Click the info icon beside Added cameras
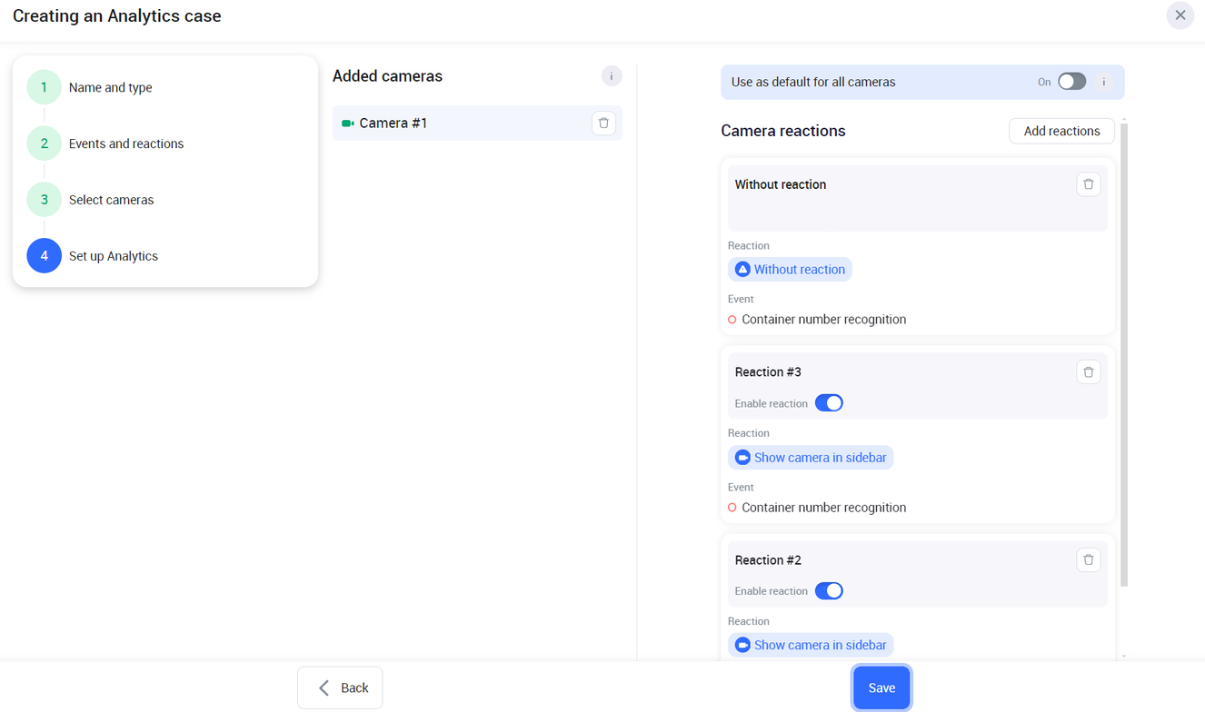The height and width of the screenshot is (712, 1205). [x=612, y=76]
